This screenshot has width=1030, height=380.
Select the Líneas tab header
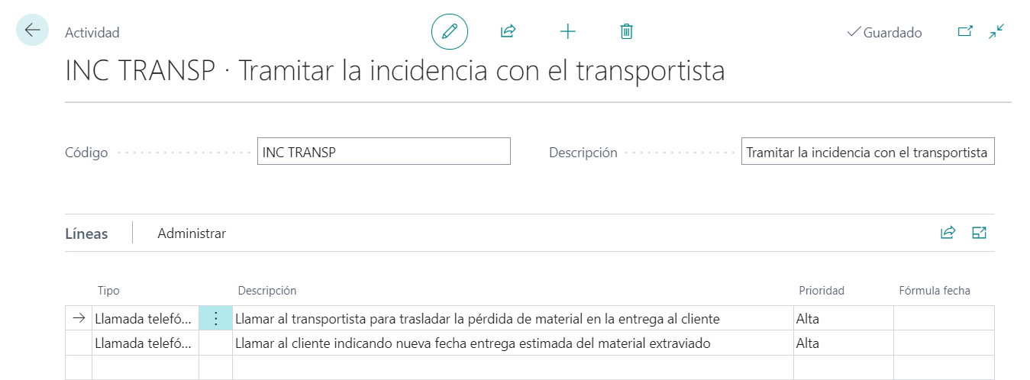(x=86, y=233)
